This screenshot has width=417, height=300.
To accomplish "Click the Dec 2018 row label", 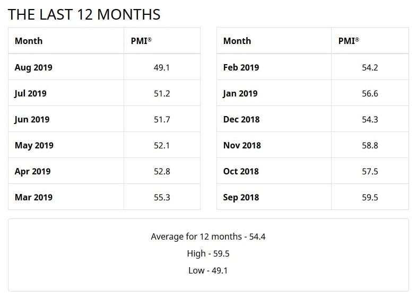I will [241, 120].
